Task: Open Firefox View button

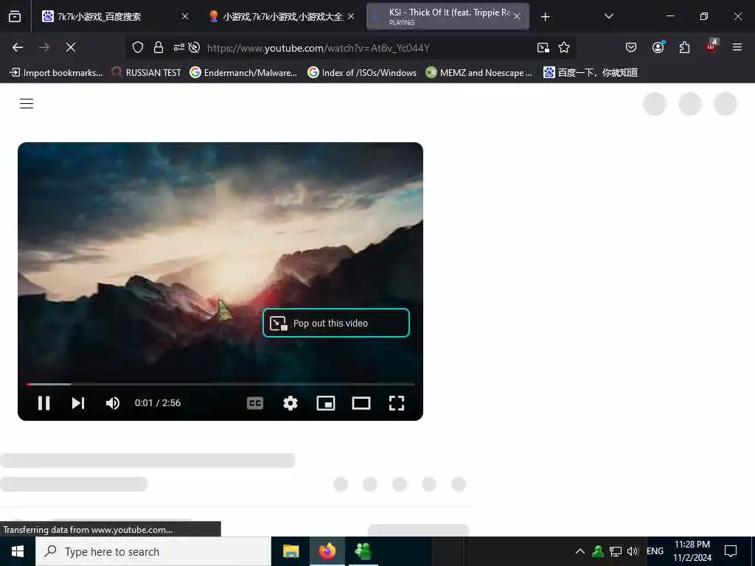Action: [15, 16]
